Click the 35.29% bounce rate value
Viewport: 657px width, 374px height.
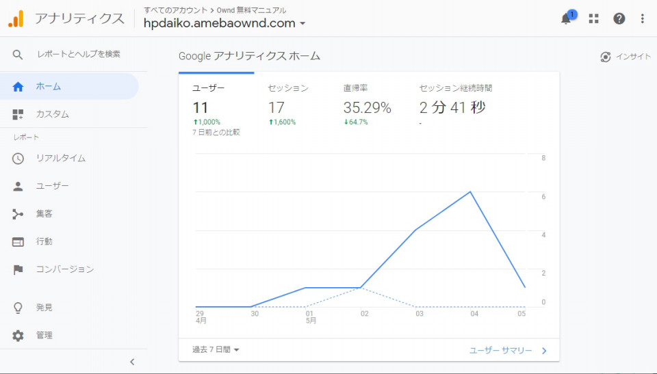tap(367, 108)
